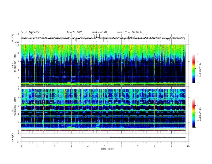Click the ch.1 spectrogram panel

coord(103,65)
